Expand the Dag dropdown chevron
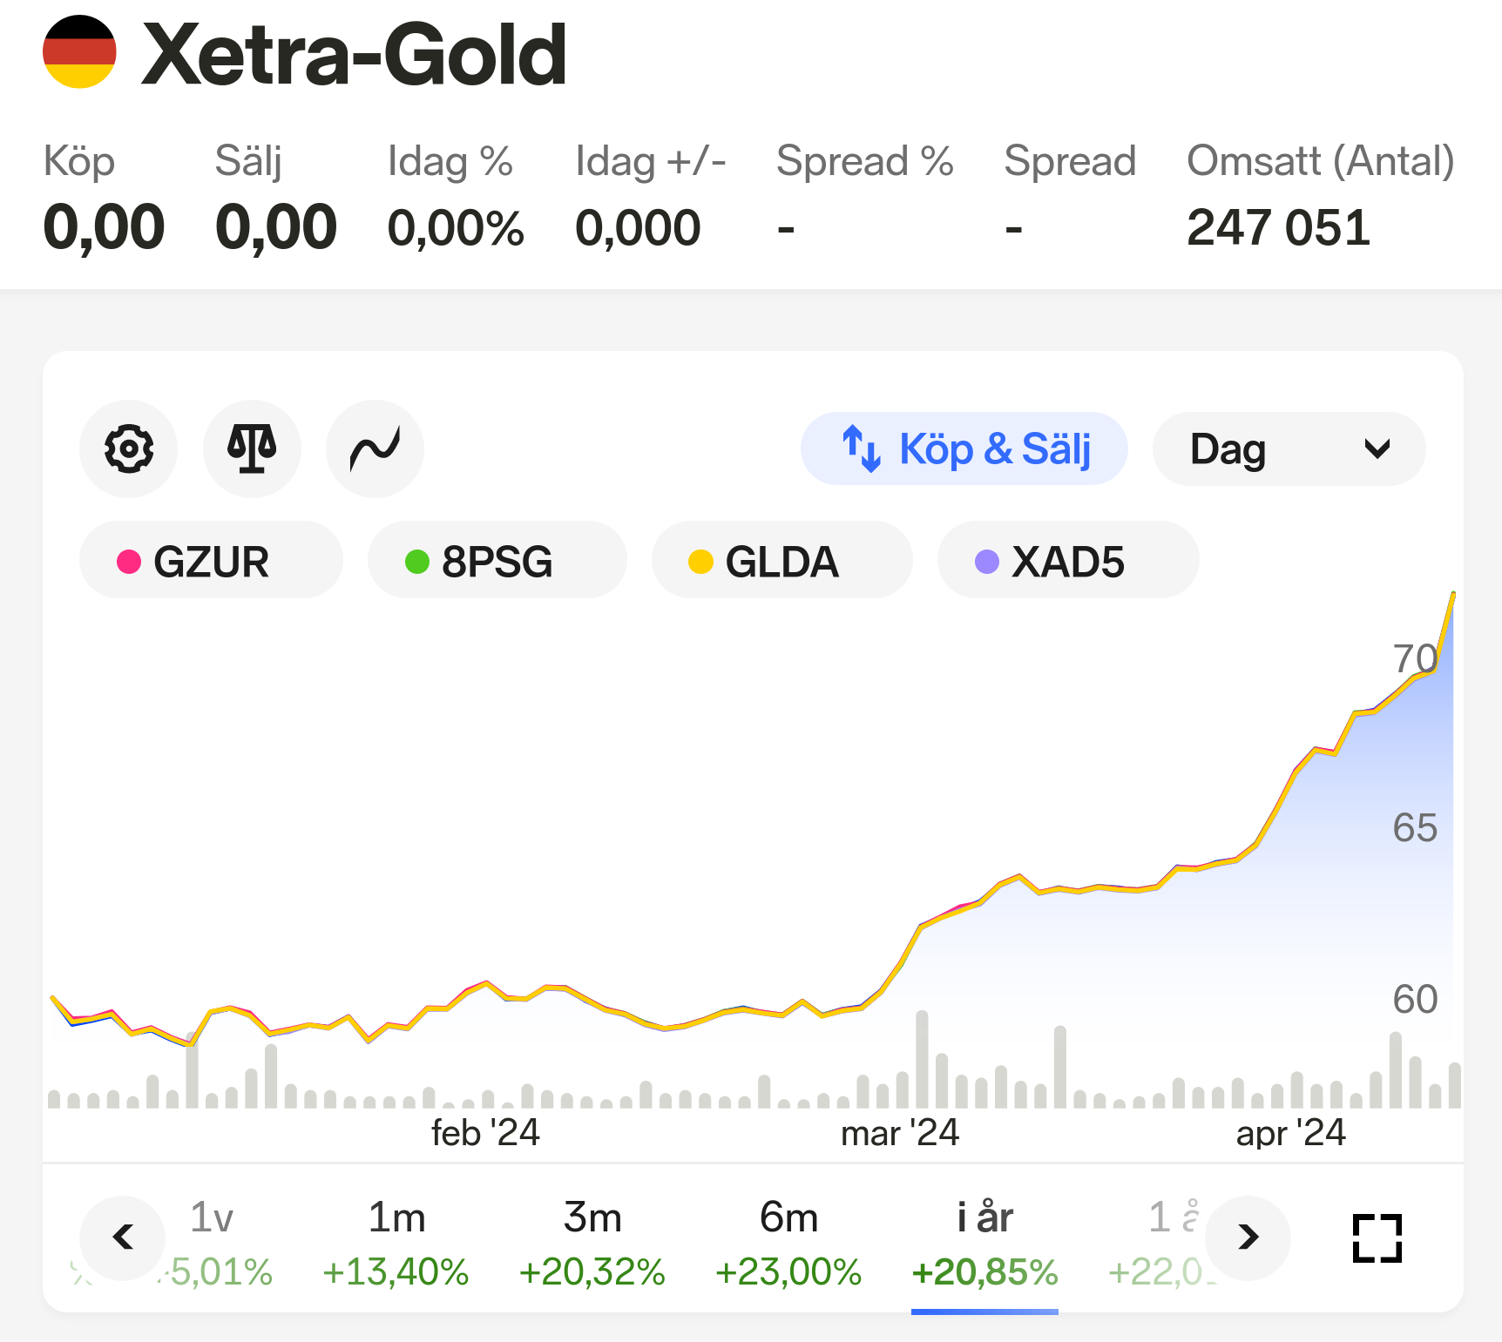This screenshot has height=1342, width=1502. click(1377, 449)
